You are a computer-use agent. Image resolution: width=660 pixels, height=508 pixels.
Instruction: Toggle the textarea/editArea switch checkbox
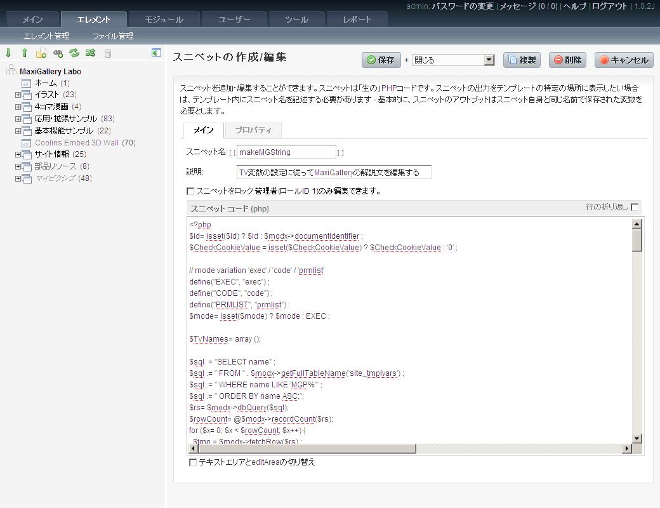click(193, 463)
